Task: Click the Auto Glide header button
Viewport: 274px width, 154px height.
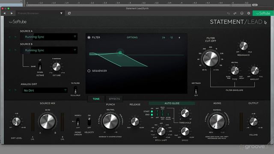Action: (x=172, y=104)
